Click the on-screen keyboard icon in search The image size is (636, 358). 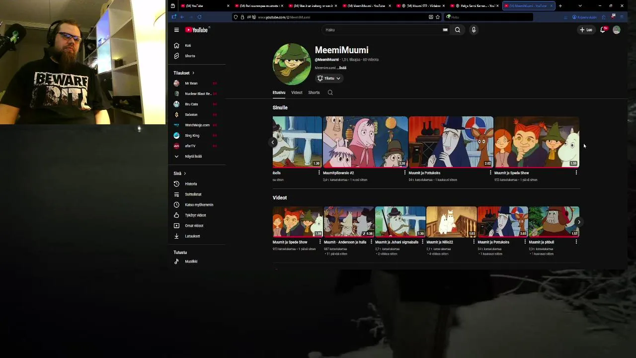point(445,30)
